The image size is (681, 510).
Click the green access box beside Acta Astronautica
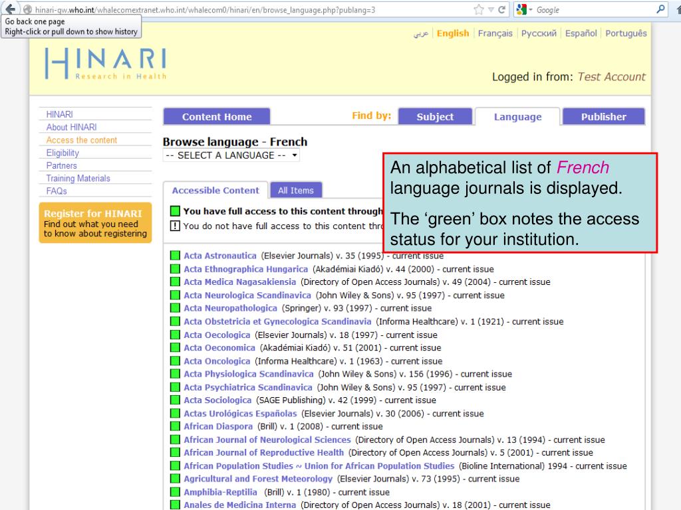(175, 256)
